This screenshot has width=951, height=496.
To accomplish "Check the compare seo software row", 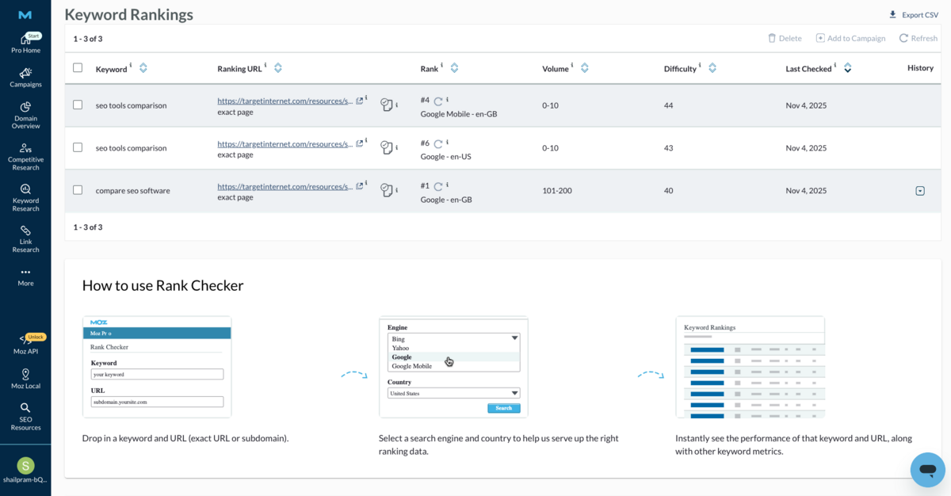I will coord(78,190).
